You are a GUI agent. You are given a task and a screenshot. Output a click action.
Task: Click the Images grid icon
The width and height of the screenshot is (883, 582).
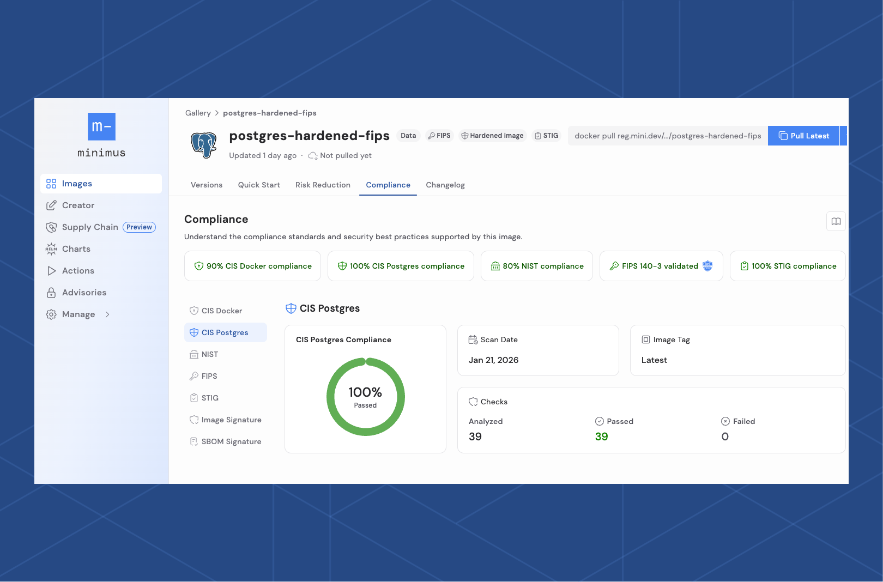pos(51,184)
